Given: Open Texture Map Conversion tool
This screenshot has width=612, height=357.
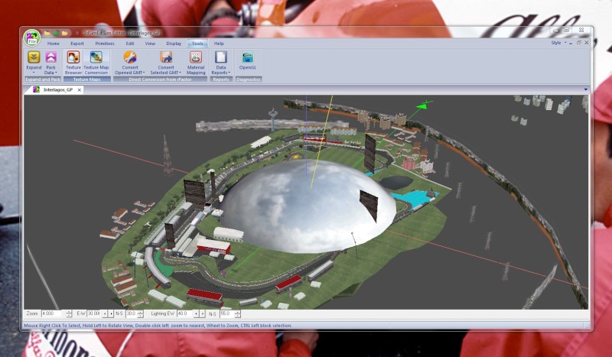Looking at the screenshot, I should [x=96, y=63].
